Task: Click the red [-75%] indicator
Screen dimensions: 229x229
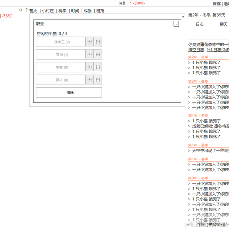Action: pos(6,16)
